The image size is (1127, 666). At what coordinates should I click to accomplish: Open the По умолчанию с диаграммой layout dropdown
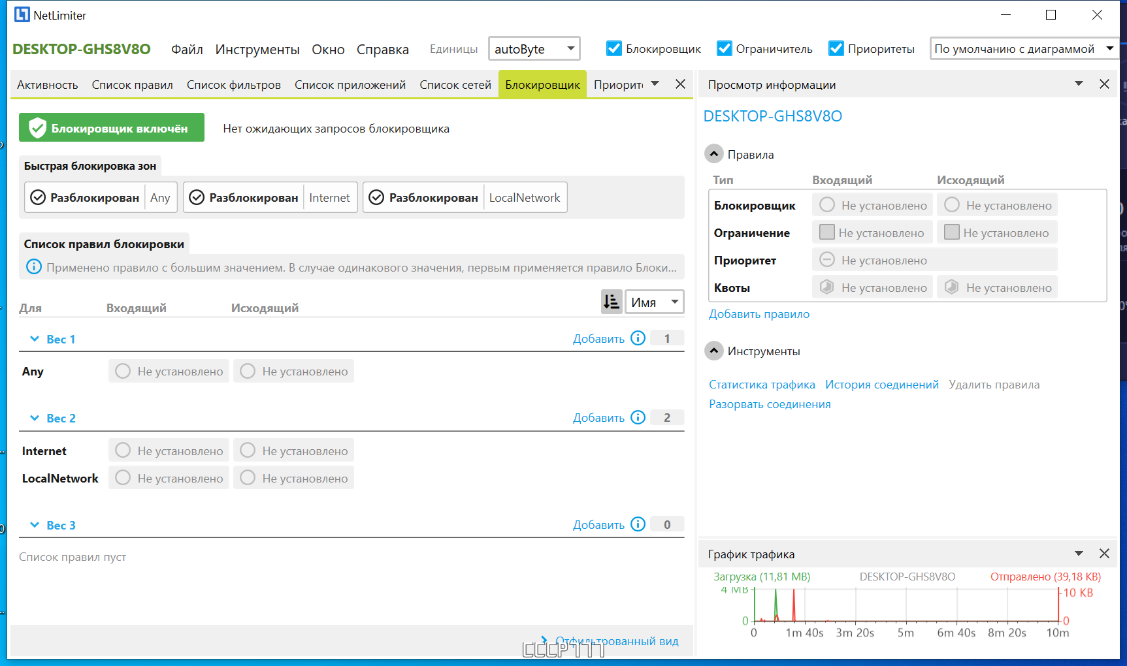(x=1024, y=48)
